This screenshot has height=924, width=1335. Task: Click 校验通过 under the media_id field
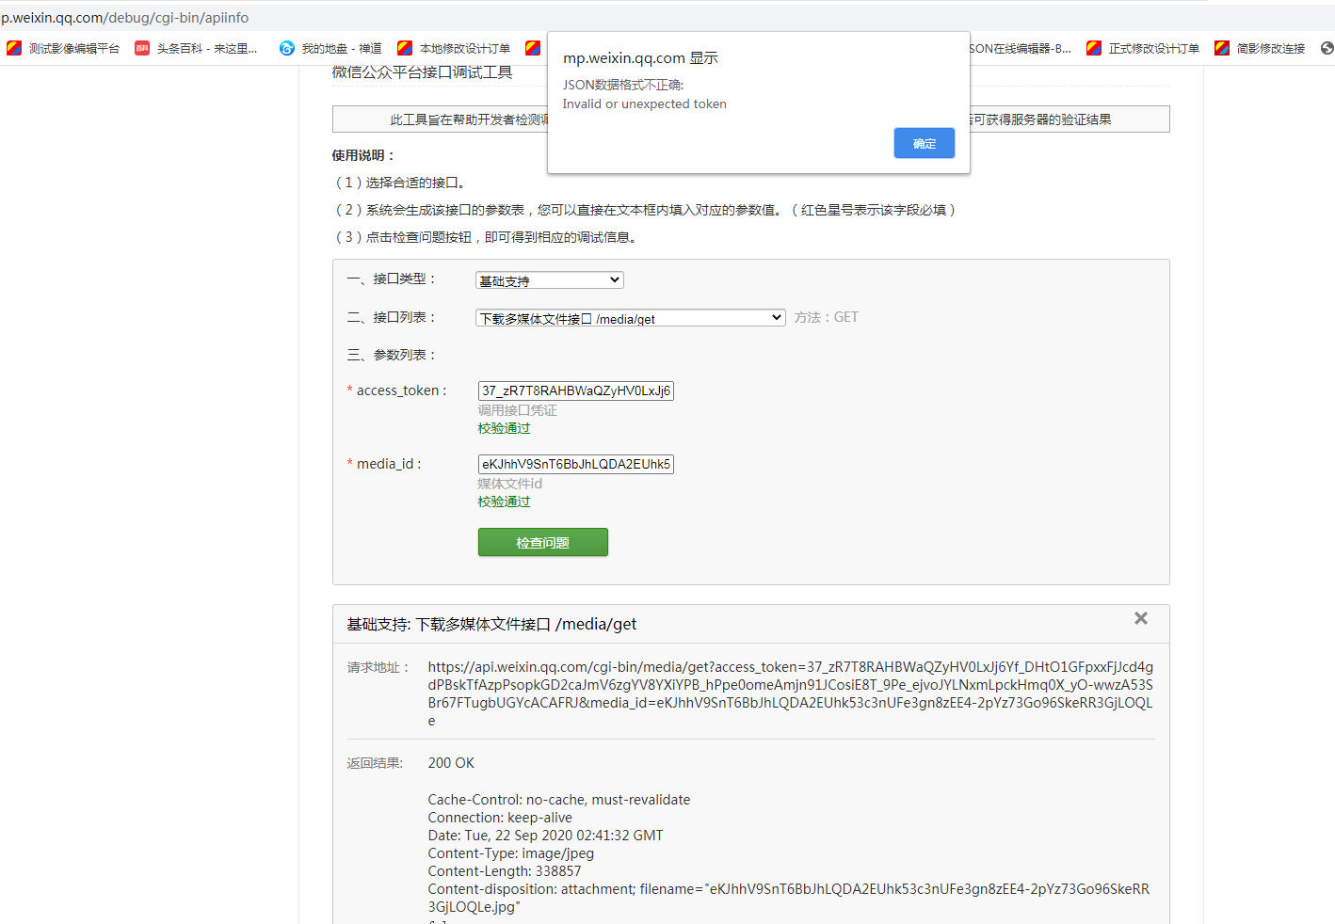504,502
